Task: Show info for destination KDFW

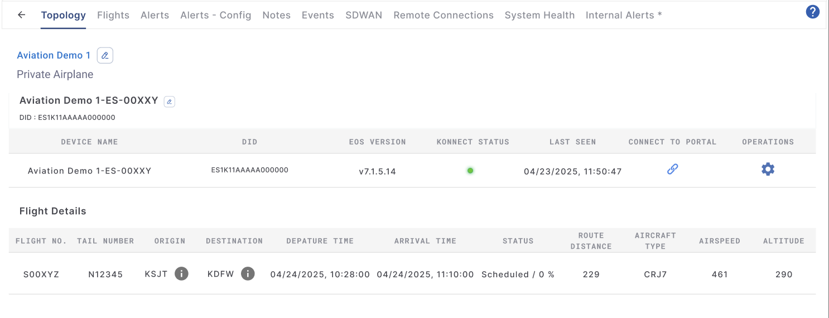Action: [248, 274]
